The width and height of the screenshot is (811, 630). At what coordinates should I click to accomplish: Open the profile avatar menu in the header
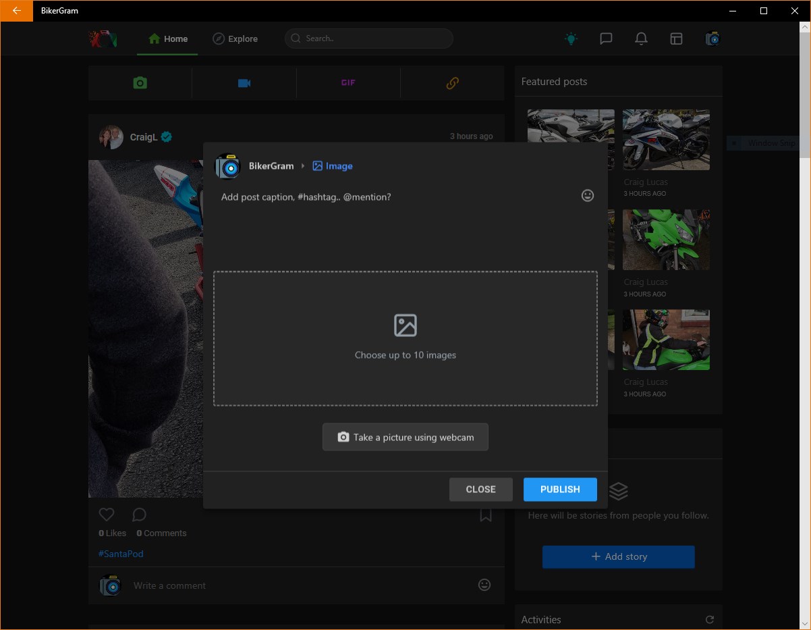point(712,38)
